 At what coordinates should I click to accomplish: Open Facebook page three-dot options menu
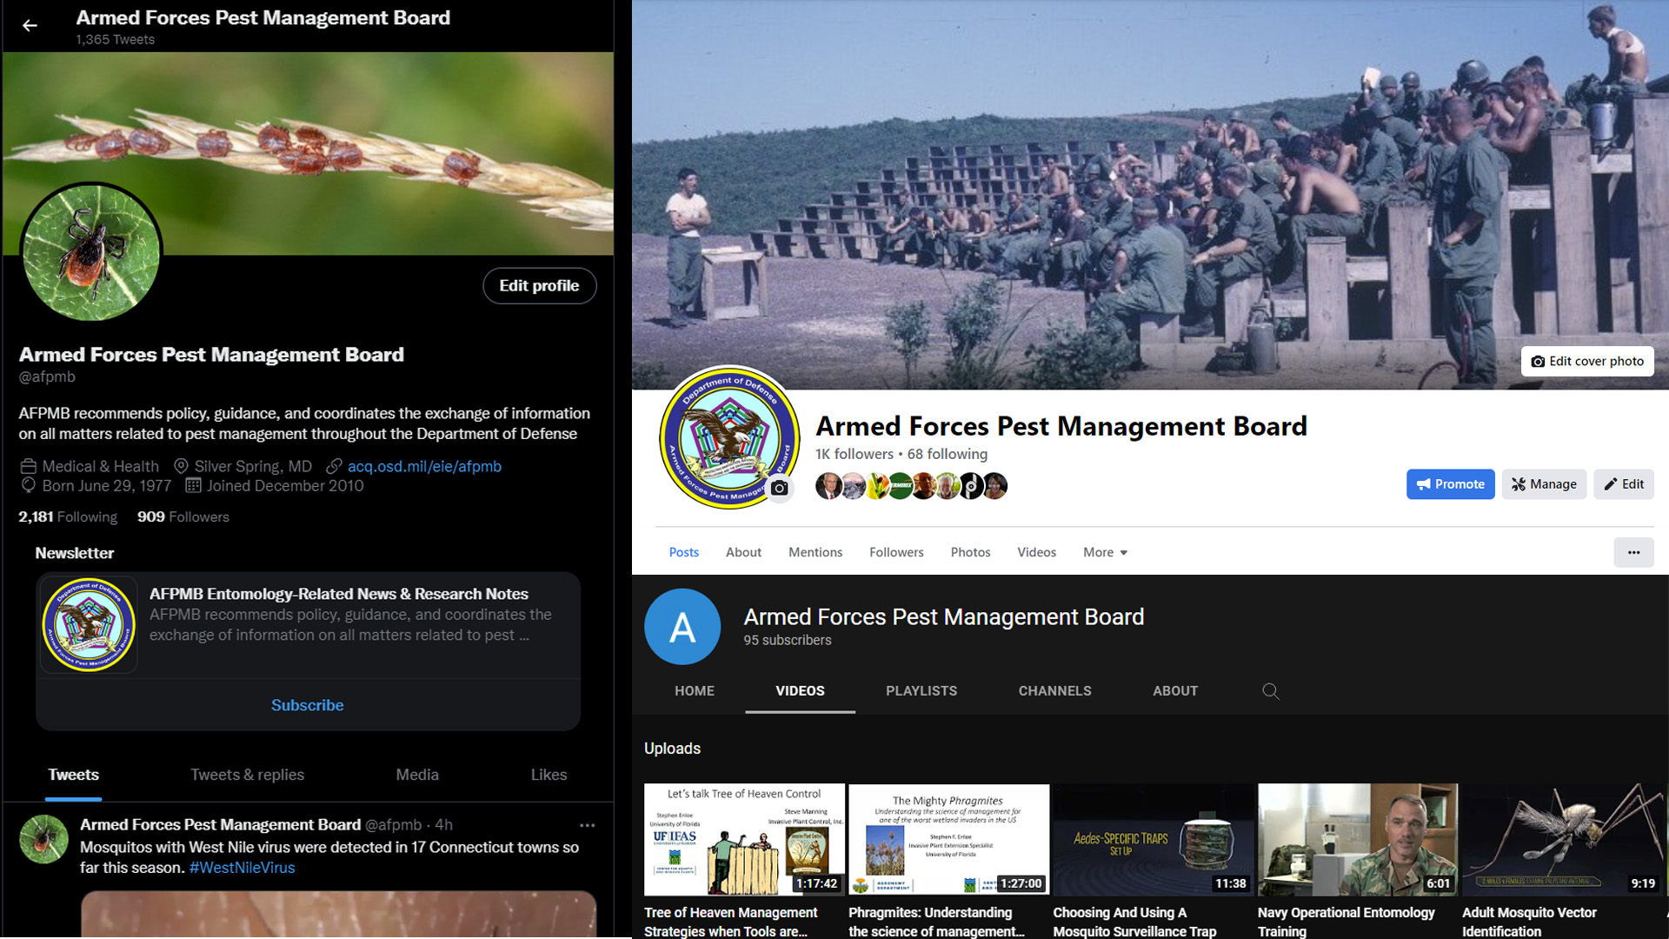tap(1633, 552)
